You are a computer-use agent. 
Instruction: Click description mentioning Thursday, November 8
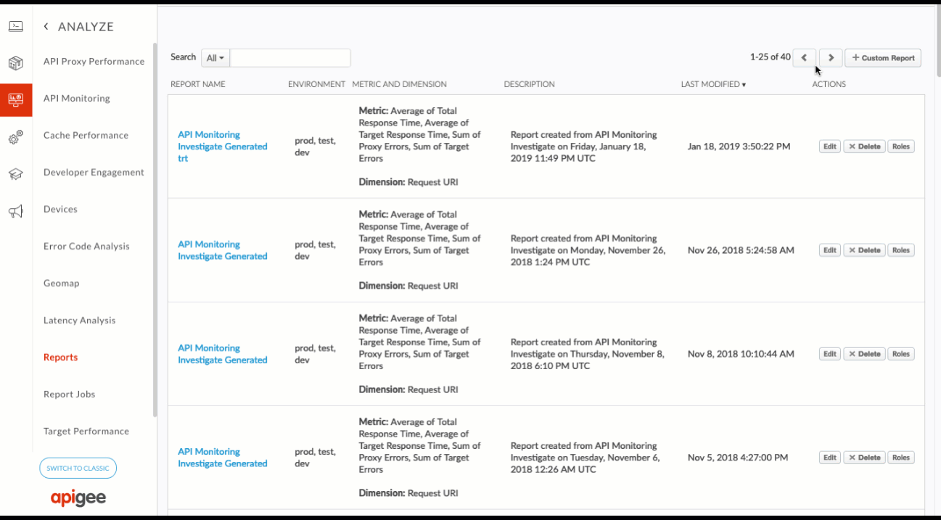[587, 354]
